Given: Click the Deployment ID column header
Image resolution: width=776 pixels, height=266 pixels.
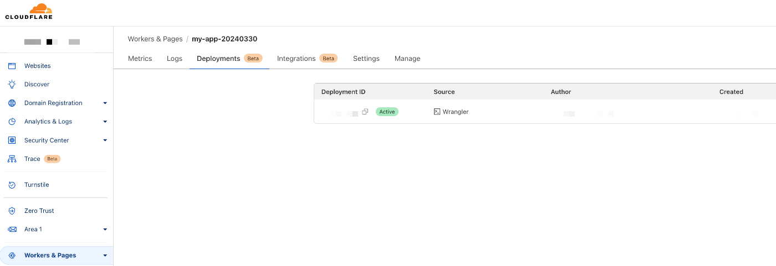Looking at the screenshot, I should coord(344,92).
